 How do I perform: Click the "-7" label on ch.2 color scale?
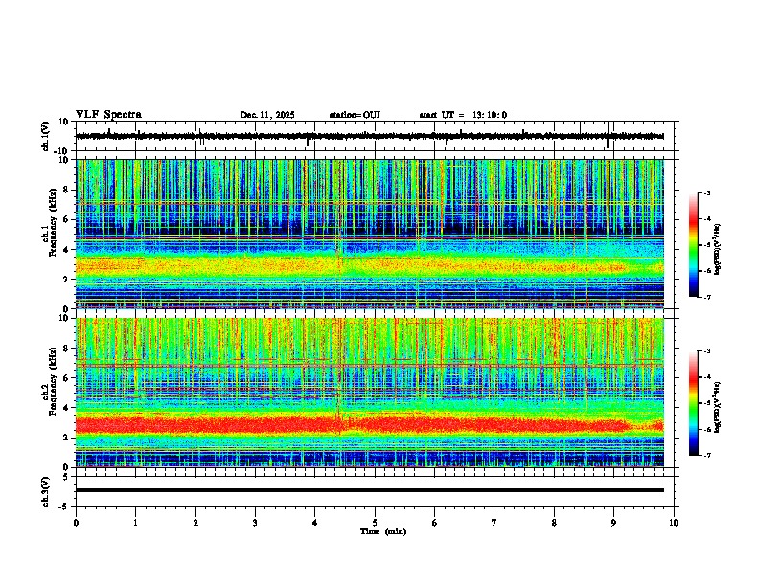pos(706,455)
